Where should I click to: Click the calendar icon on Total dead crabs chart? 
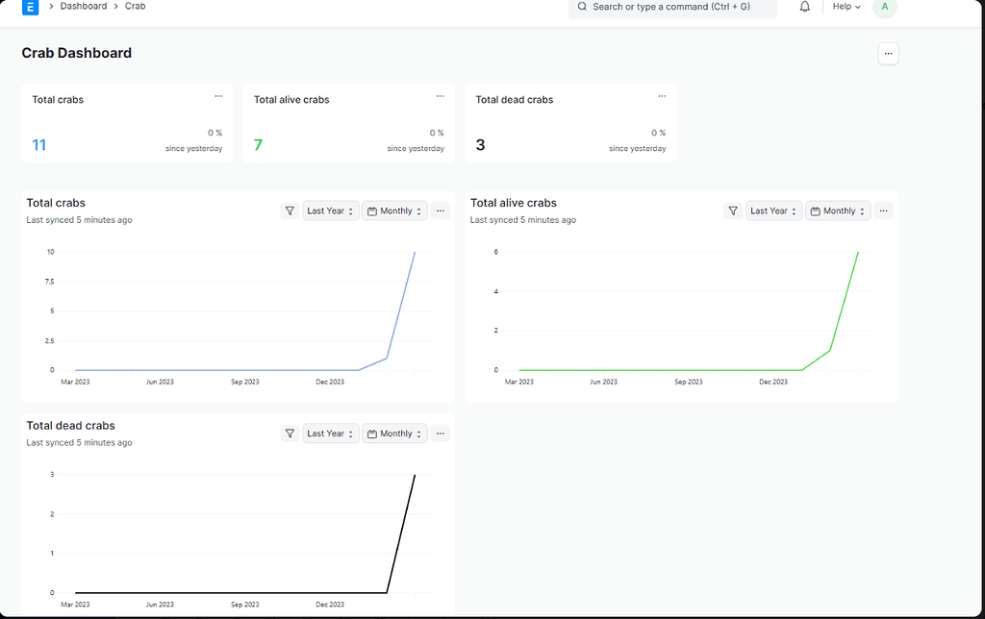tap(374, 433)
